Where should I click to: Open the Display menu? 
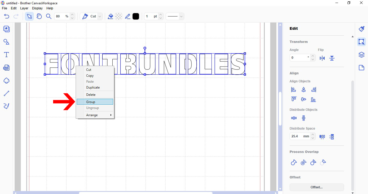coord(37,8)
